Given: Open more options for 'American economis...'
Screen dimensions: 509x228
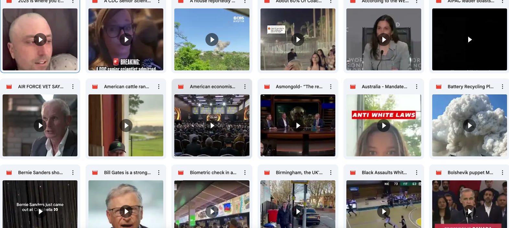Looking at the screenshot, I should coord(245,87).
